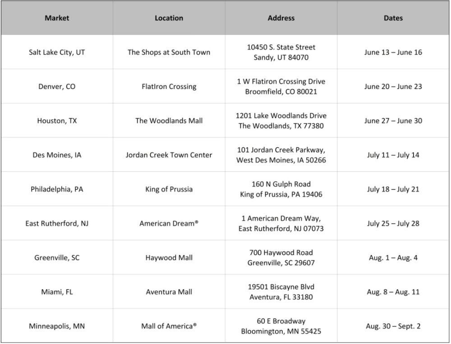The width and height of the screenshot is (451, 344).
Task: Select the Denver, CO market cell
Action: [x=57, y=87]
